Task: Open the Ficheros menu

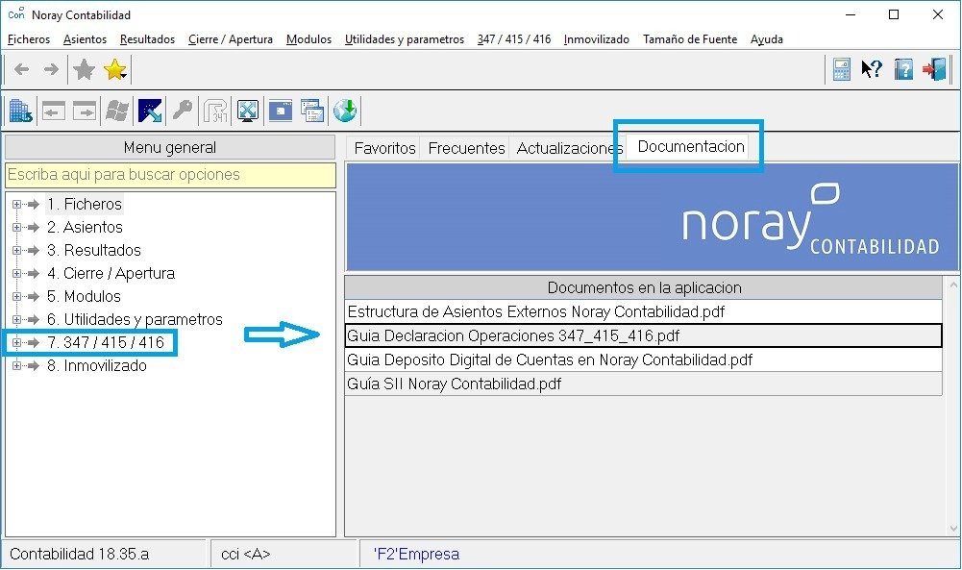Action: [29, 39]
